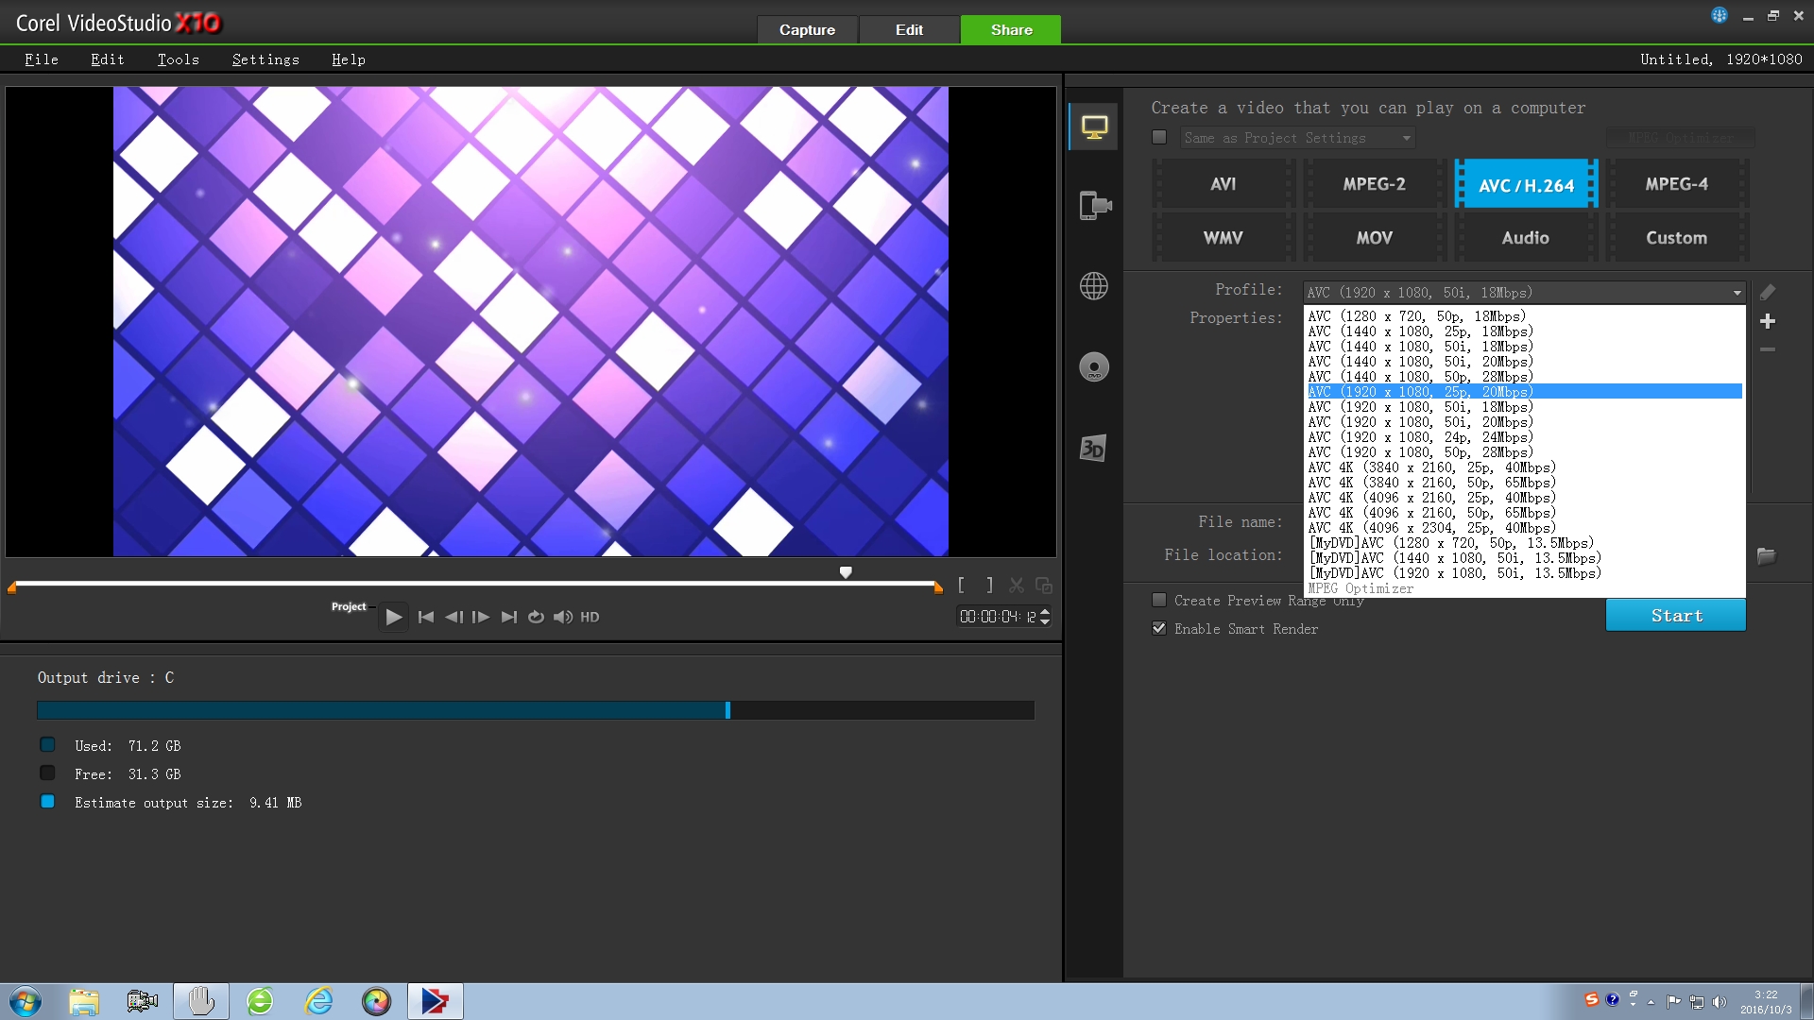Collapse the Profile dropdown arrow
The height and width of the screenshot is (1020, 1814).
coord(1737,293)
